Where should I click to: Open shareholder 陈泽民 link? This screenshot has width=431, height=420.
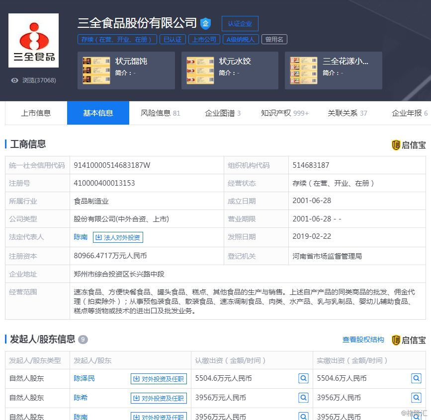click(84, 379)
